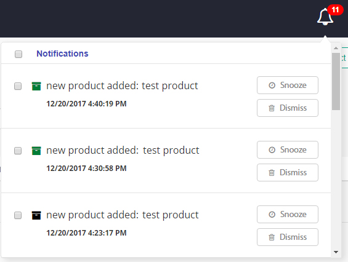This screenshot has height=262, width=348.
Task: Snooze the 4:40:19 PM notification
Action: point(288,85)
